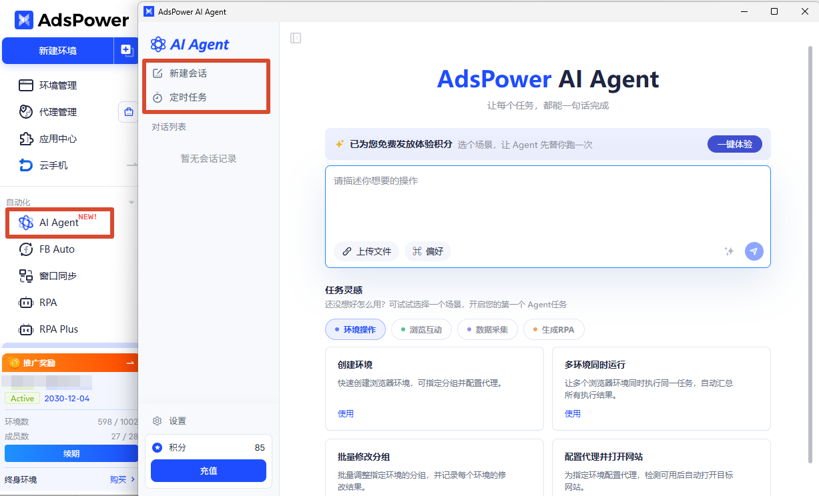This screenshot has width=819, height=496.
Task: Open the RPA sidebar entry
Action: coord(48,303)
